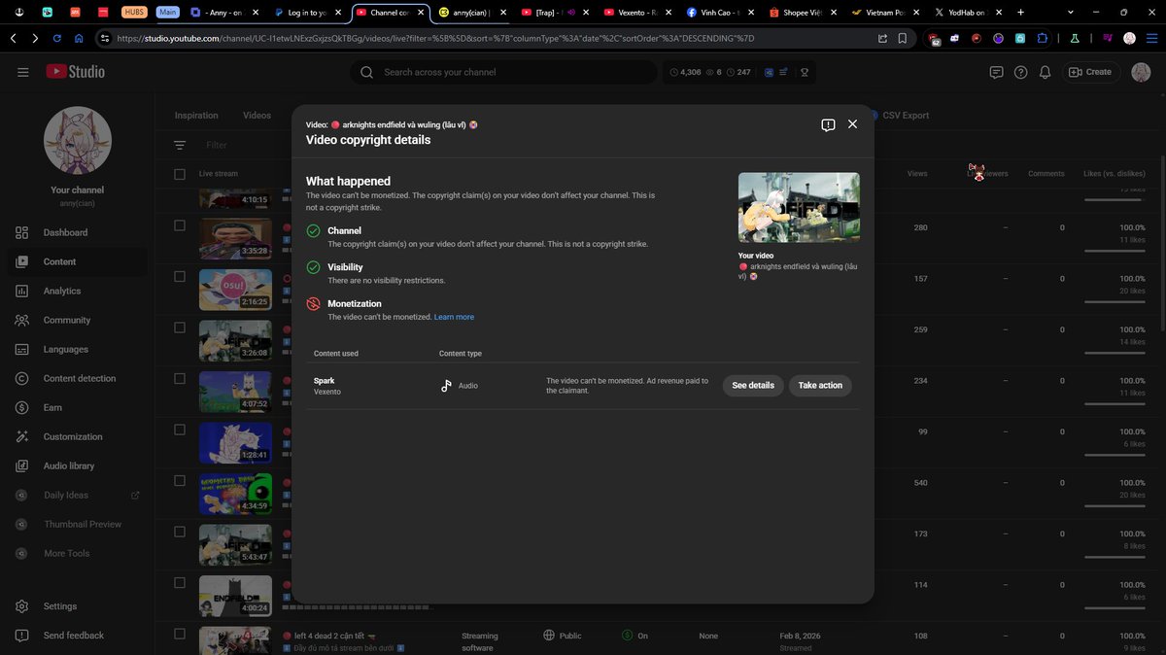Click the Earn dollar icon in sidebar
This screenshot has width=1166, height=655.
point(21,407)
